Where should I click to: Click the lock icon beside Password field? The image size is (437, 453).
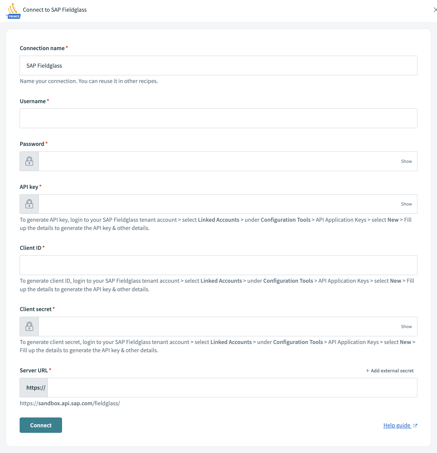pyautogui.click(x=29, y=161)
